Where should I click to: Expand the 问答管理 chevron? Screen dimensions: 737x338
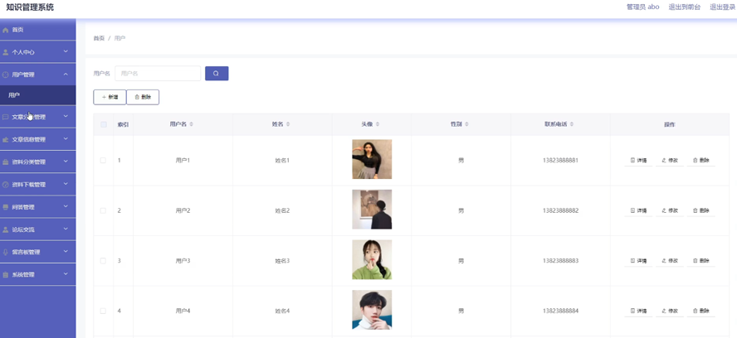(66, 206)
